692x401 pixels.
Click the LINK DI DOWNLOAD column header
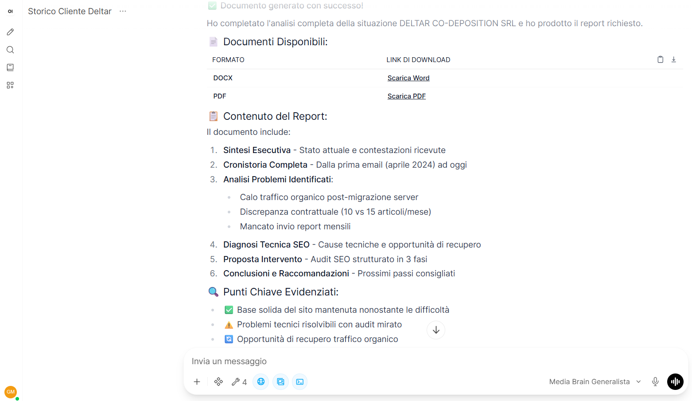[418, 60]
